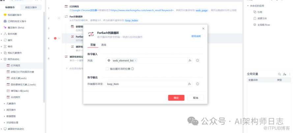
Task: Expand the 元素操作 subcategory
Action: click(5, 103)
